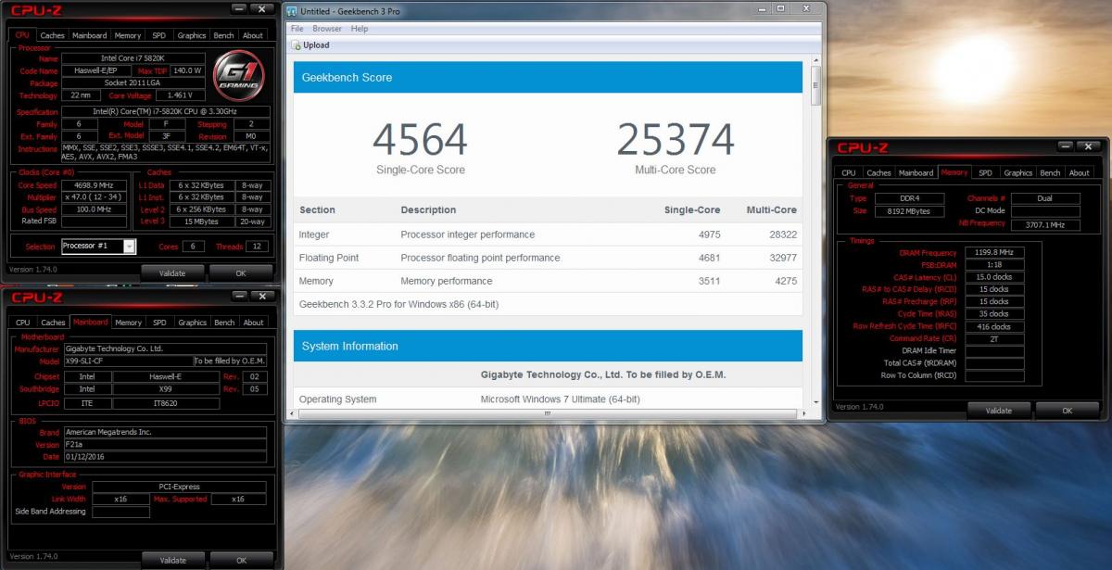The image size is (1112, 570).
Task: Click the Operating System row in Geekbench
Action: 548,399
